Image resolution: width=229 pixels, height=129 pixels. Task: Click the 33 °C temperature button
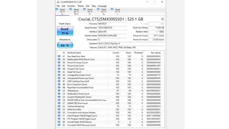tap(65, 45)
